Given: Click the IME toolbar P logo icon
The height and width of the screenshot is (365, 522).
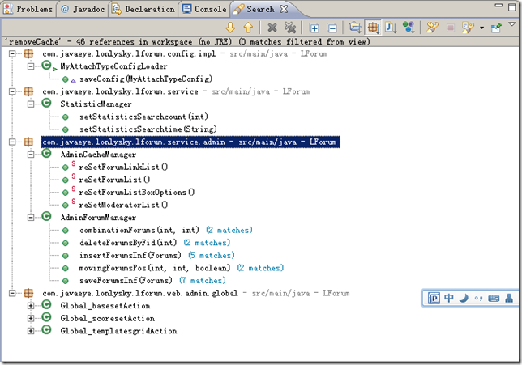Looking at the screenshot, I should pyautogui.click(x=434, y=298).
